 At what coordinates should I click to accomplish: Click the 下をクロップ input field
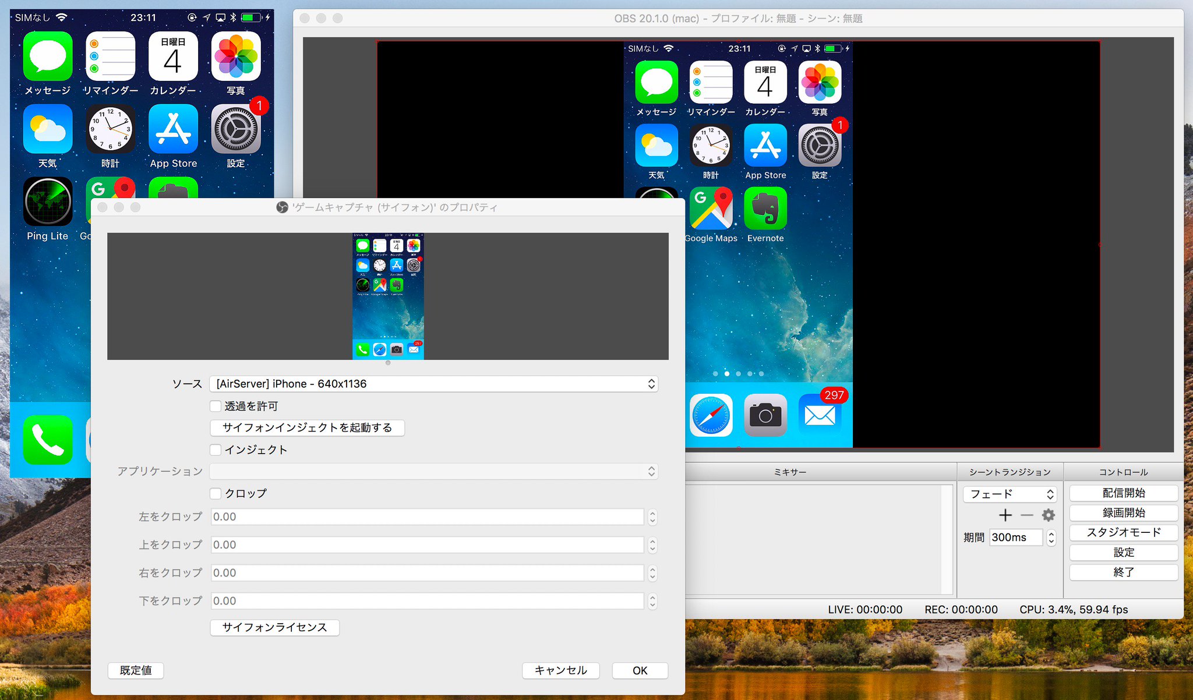[x=426, y=601]
